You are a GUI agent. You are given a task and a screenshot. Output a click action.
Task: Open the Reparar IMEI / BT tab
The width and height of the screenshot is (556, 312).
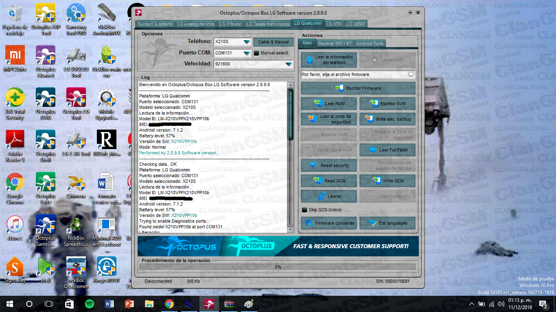tap(335, 43)
